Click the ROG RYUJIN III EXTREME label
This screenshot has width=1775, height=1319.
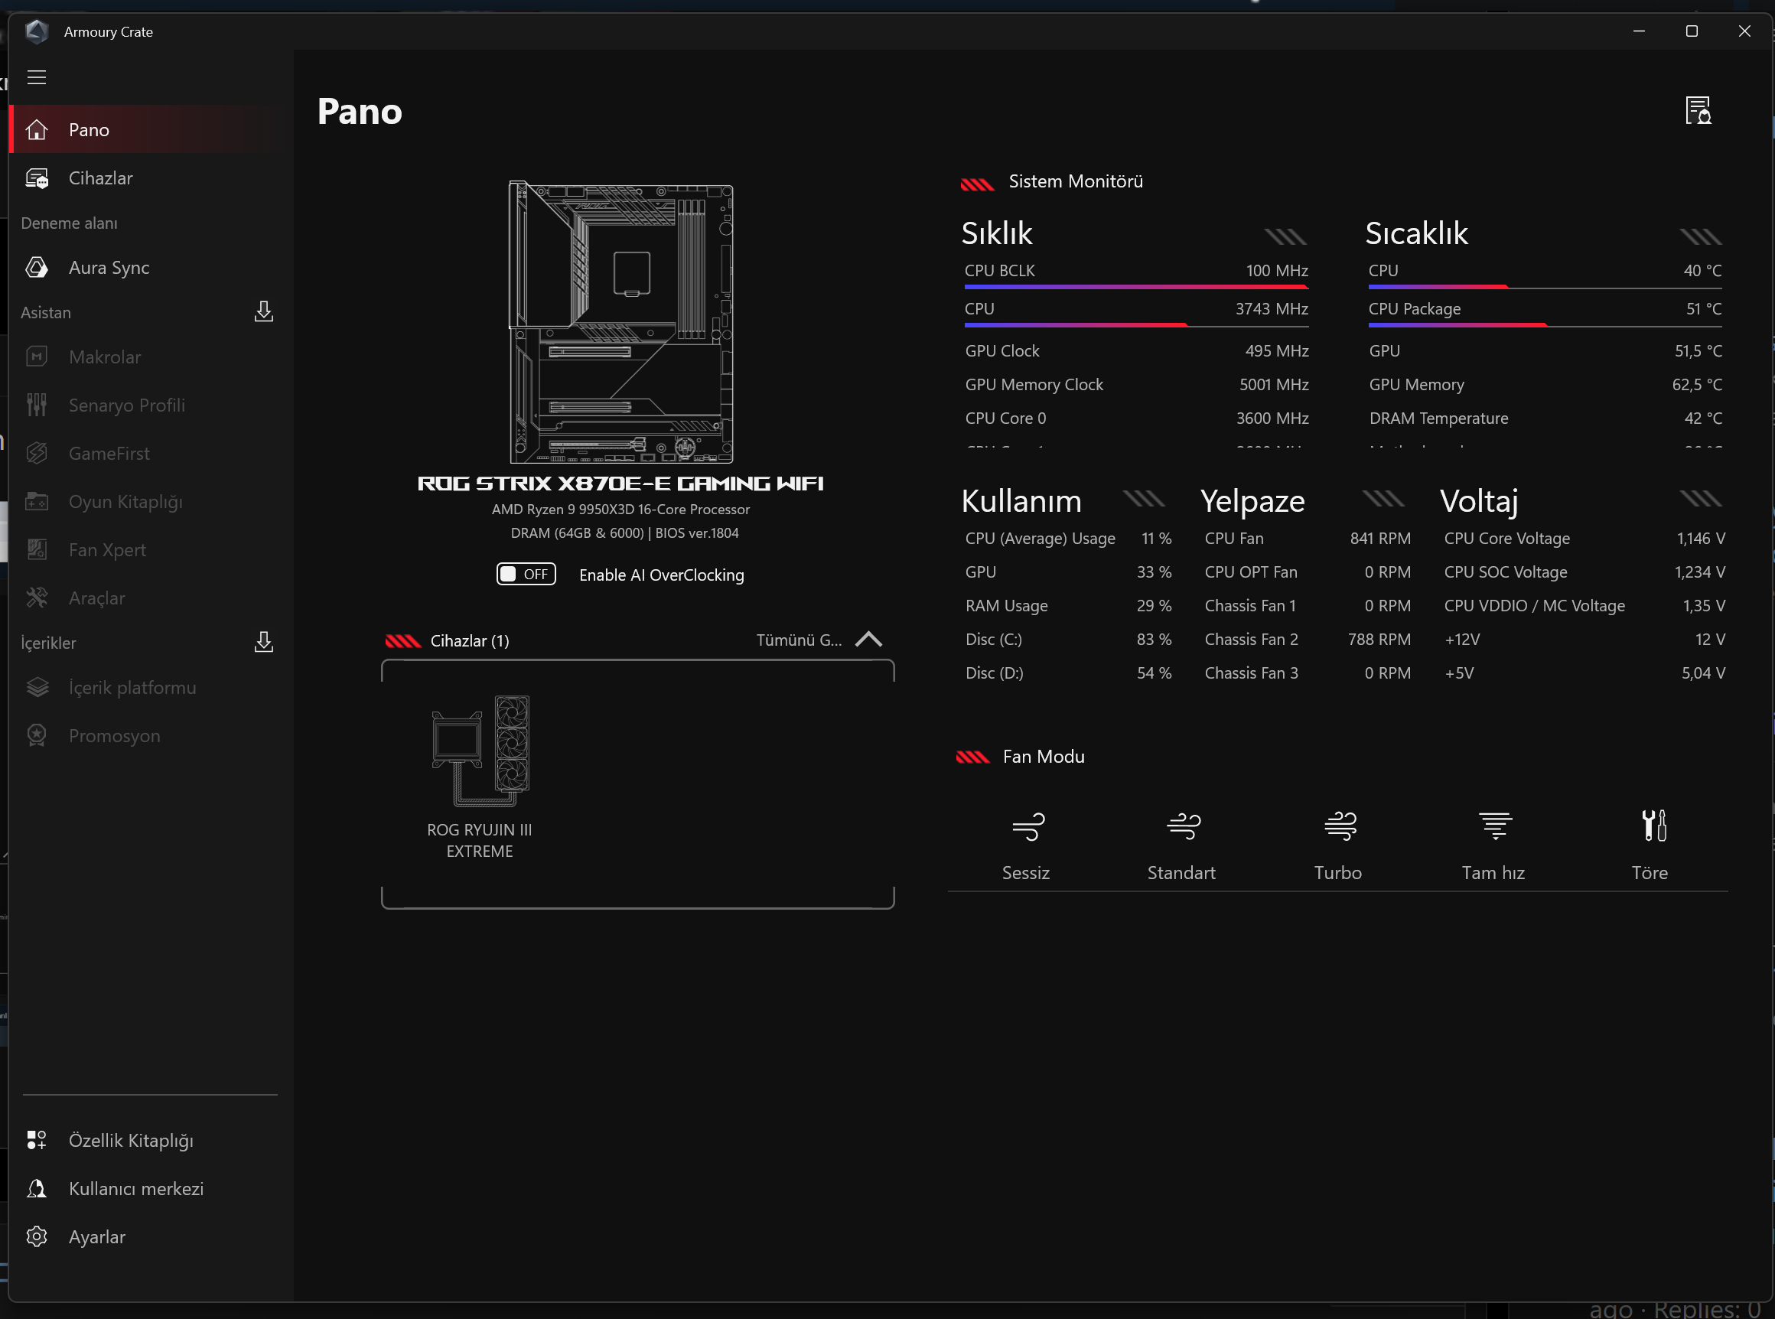click(x=479, y=841)
